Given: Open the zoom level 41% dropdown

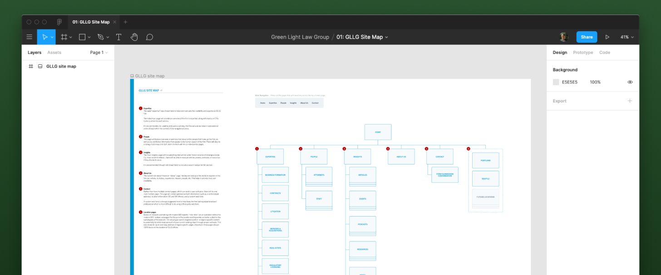Looking at the screenshot, I should pos(627,37).
